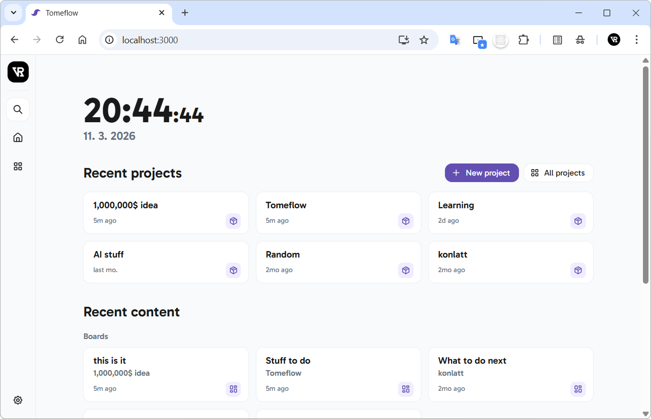Click cube icon on Learning project card
The image size is (651, 419).
coord(578,221)
